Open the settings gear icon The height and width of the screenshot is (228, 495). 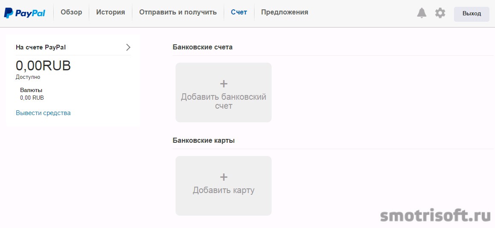tap(440, 13)
